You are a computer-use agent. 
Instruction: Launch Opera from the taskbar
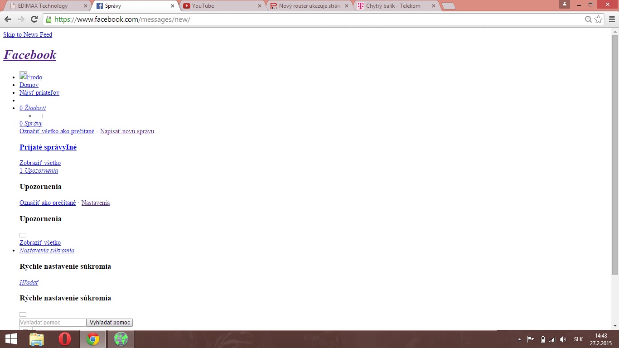(x=65, y=339)
